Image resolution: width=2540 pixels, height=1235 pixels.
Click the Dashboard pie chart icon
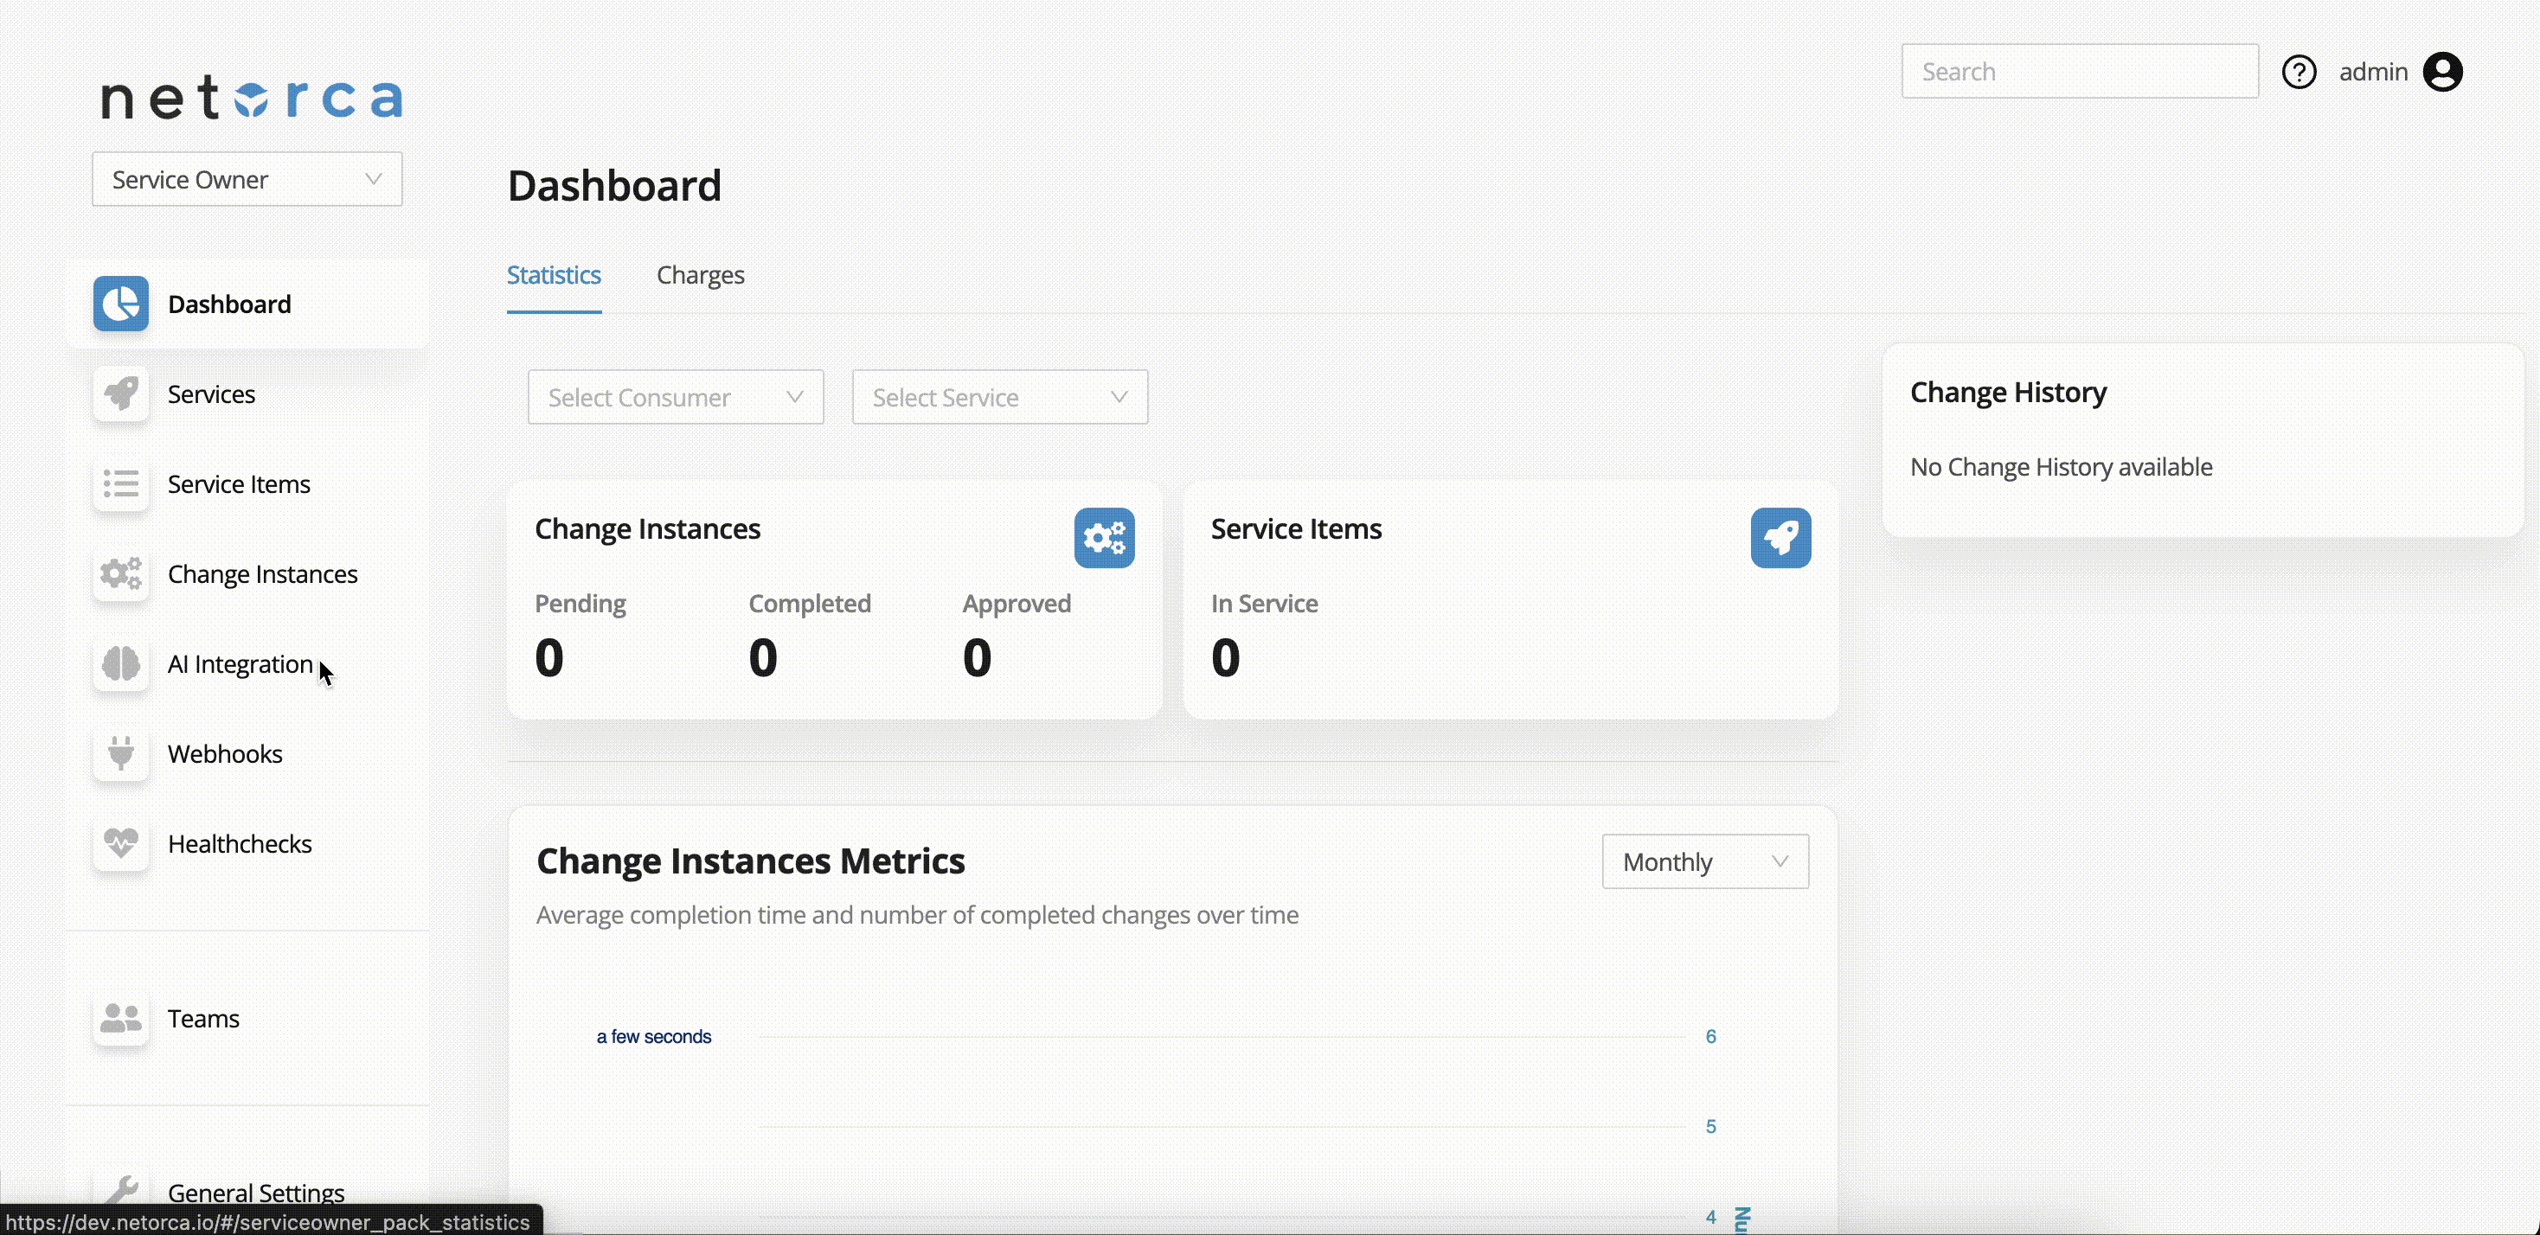click(120, 304)
